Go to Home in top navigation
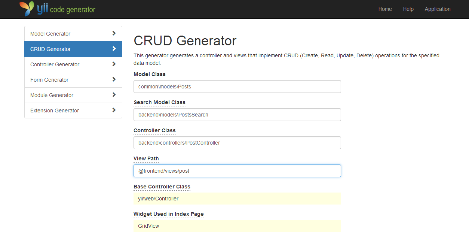 point(385,9)
